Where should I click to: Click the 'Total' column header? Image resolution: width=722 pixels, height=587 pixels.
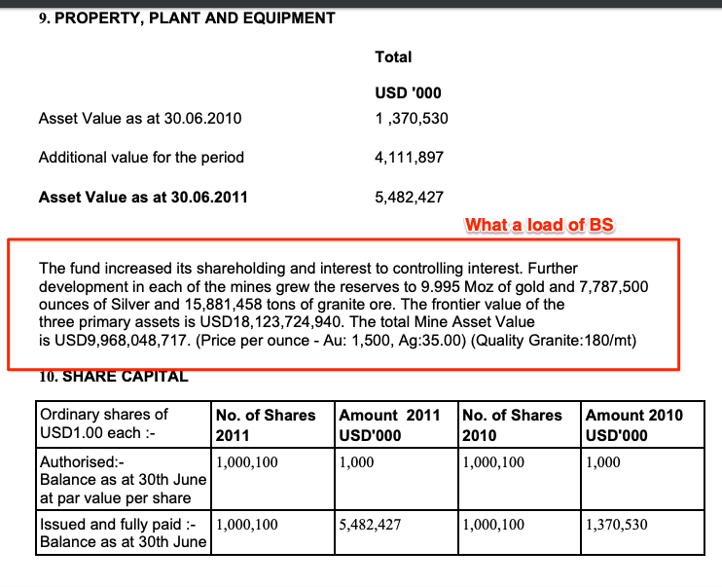pyautogui.click(x=393, y=57)
